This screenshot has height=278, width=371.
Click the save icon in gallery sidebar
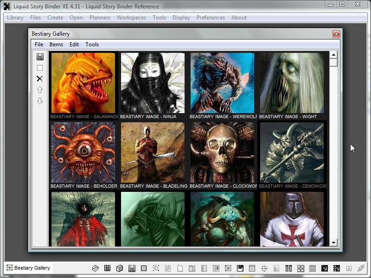[40, 57]
